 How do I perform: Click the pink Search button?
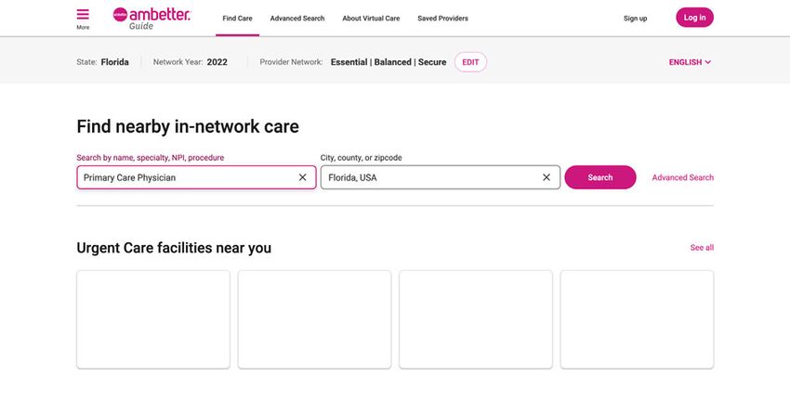pos(600,177)
